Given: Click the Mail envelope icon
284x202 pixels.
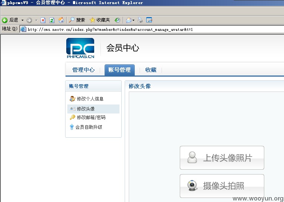Looking at the screenshot, I should 129,20.
